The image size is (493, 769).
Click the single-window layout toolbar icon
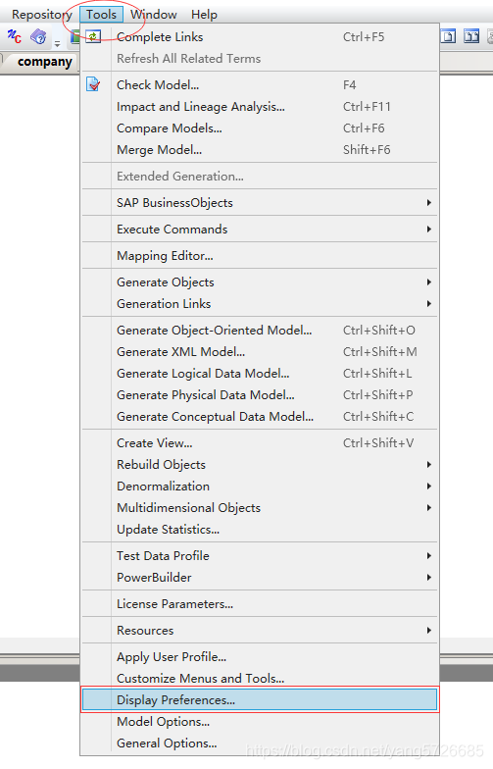point(448,36)
